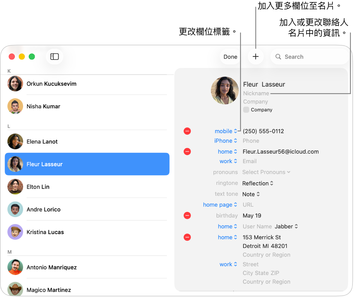
Task: Change the Note text tone
Action: [x=251, y=194]
